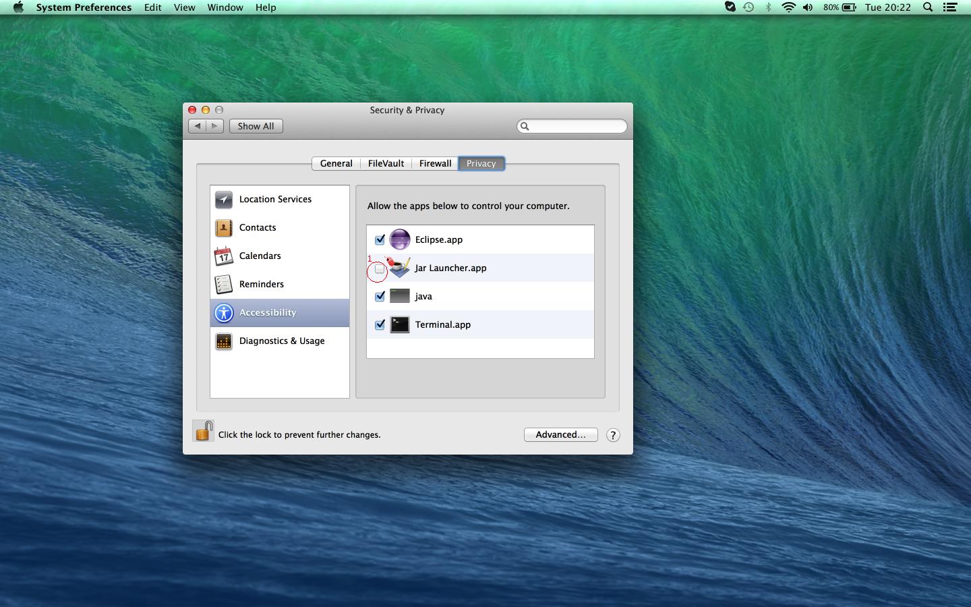Uncheck the Terminal.app checkbox
Screen dimensions: 971x607
coord(380,324)
